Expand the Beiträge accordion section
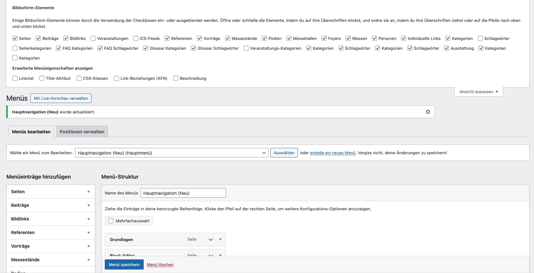Screen dimensions: 534x273 tap(89, 206)
